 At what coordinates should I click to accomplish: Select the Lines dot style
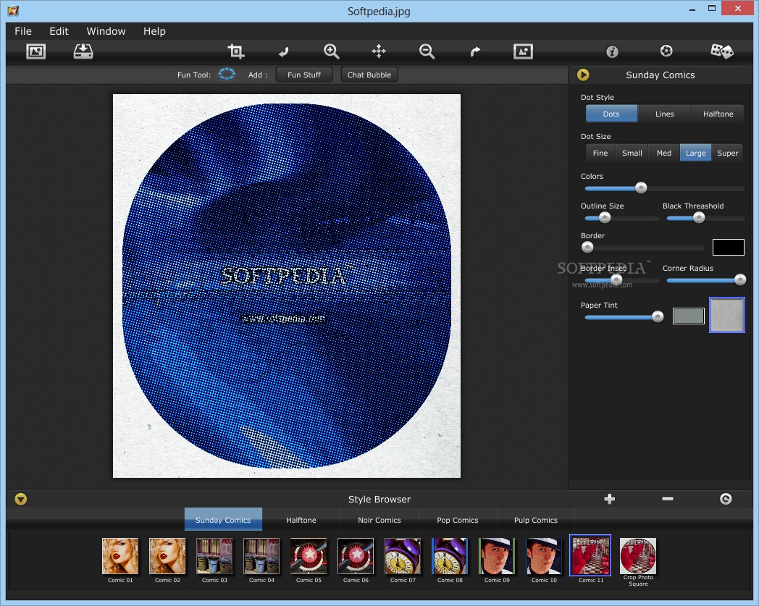point(665,114)
